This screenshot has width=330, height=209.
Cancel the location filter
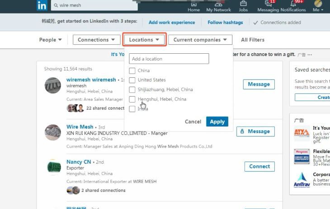click(193, 121)
